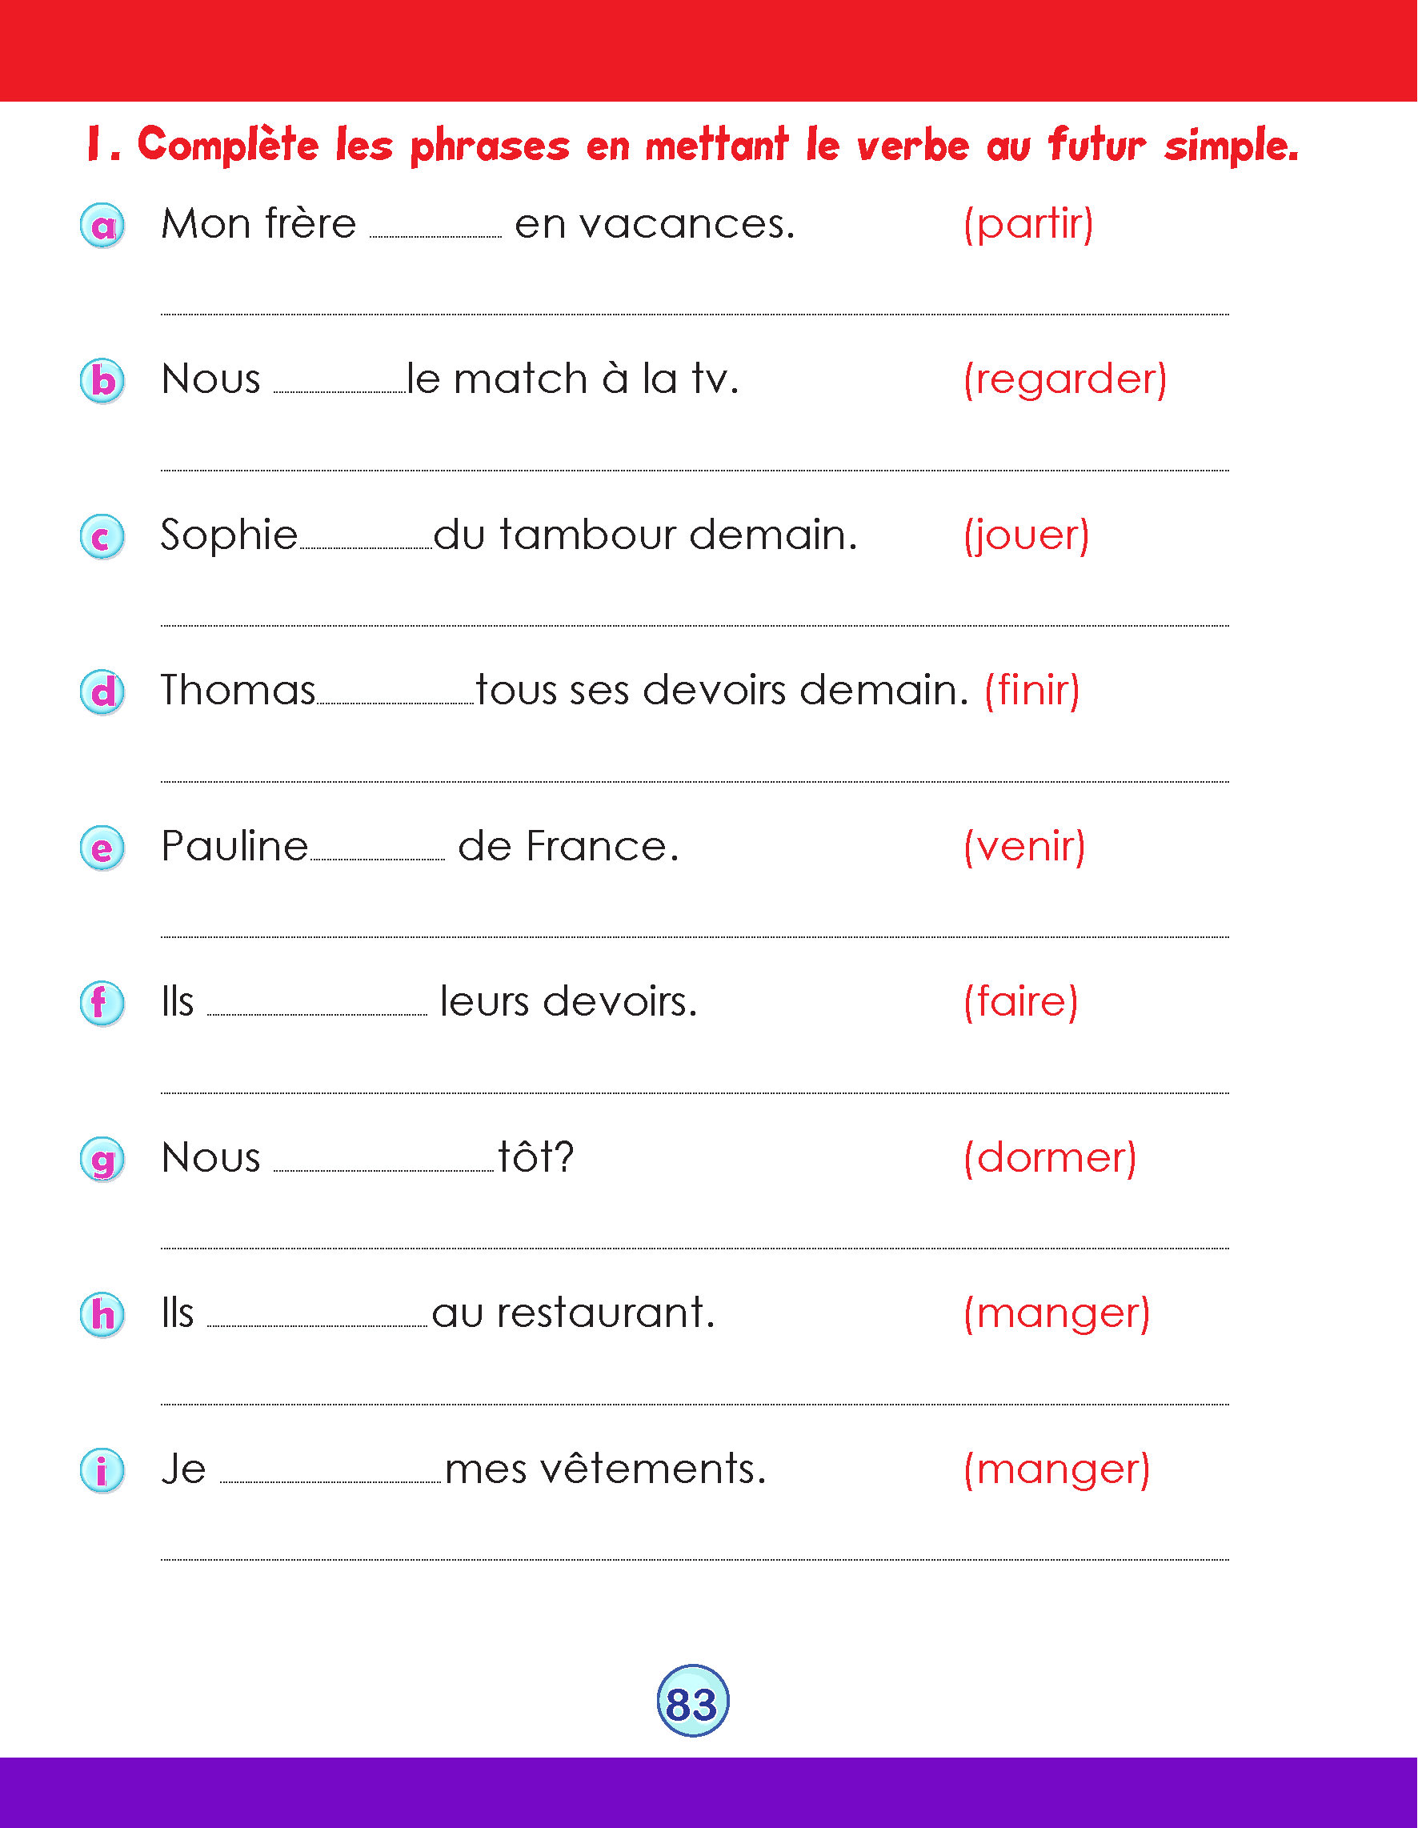This screenshot has width=1418, height=1828.
Task: Click the red verb hint '(faire)'
Action: 1020,1002
